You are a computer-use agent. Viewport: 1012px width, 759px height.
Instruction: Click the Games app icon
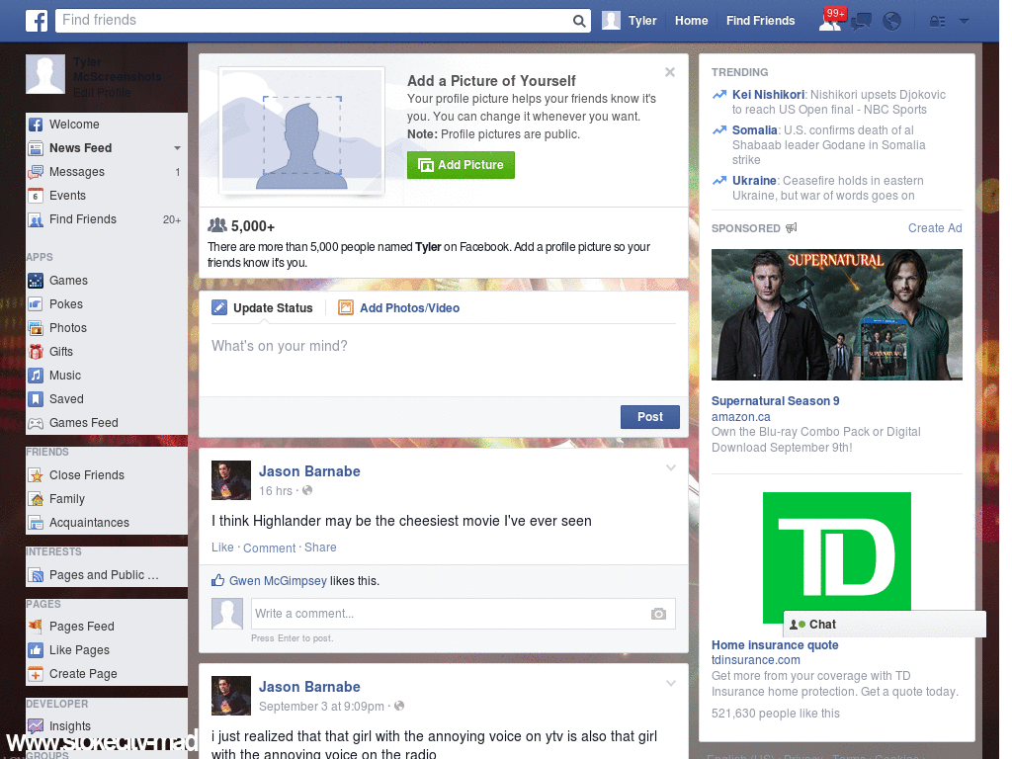[x=36, y=281]
